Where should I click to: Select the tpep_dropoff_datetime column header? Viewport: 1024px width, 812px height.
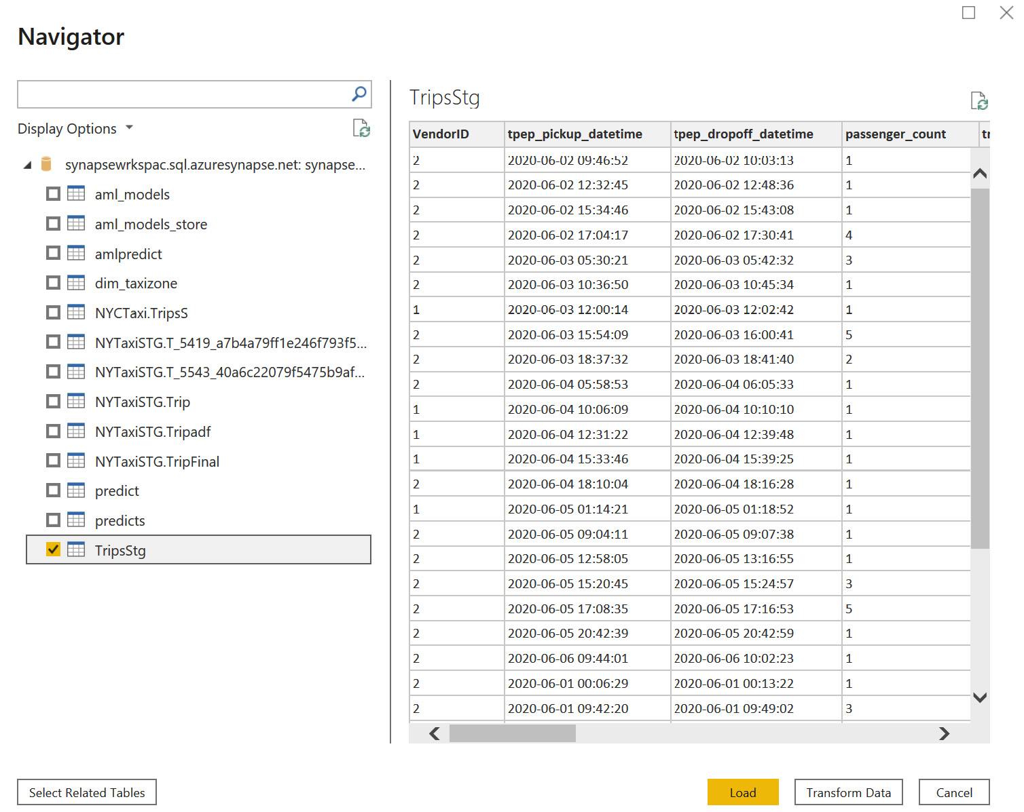tap(756, 134)
